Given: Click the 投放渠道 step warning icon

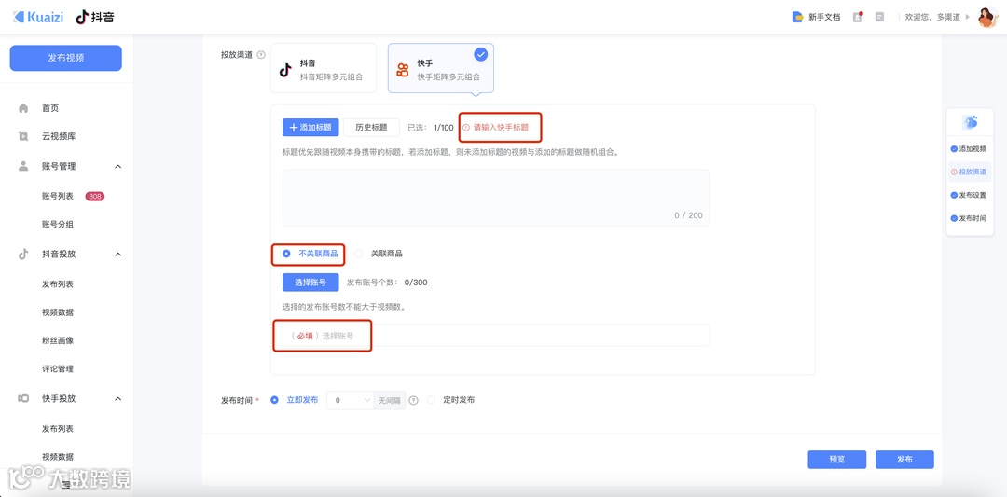Looking at the screenshot, I should (954, 173).
